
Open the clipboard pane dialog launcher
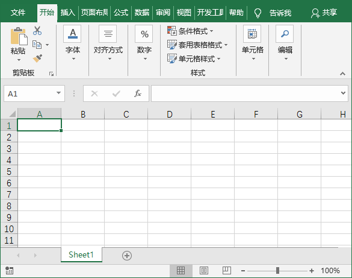coord(51,74)
